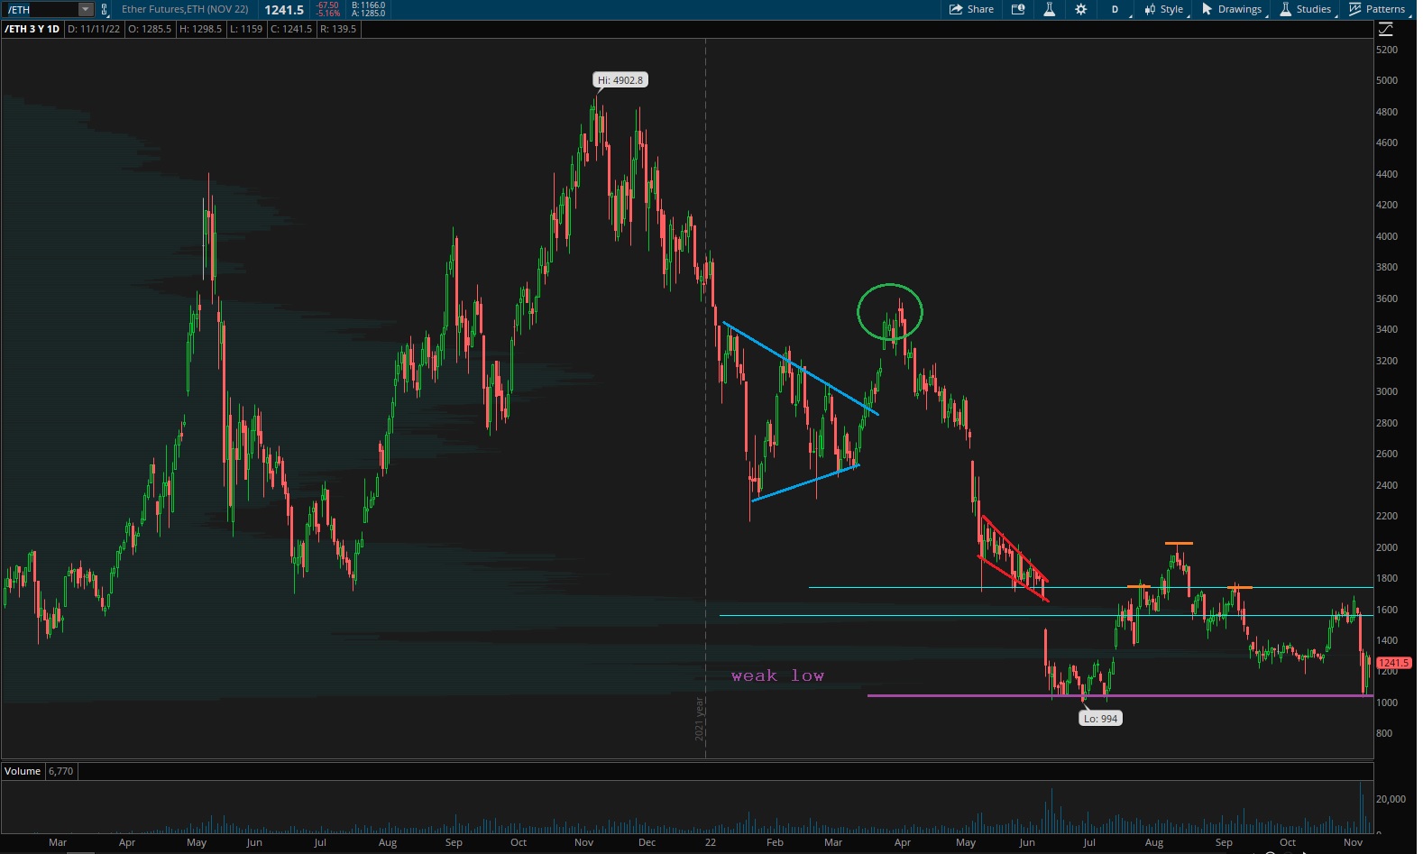Click the price axis scale curve icon
Screen dimensions: 1423x854
click(x=1386, y=29)
